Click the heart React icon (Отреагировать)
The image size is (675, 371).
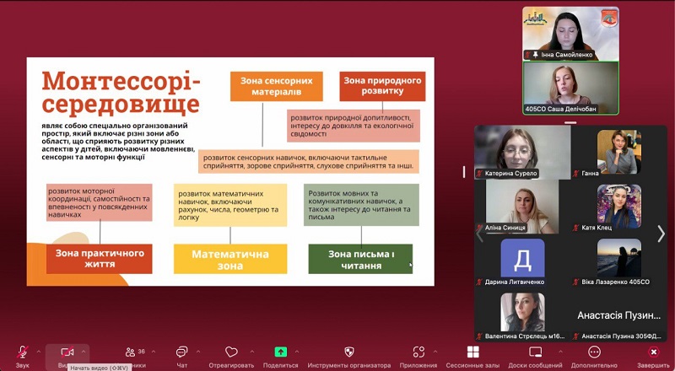[231, 352]
